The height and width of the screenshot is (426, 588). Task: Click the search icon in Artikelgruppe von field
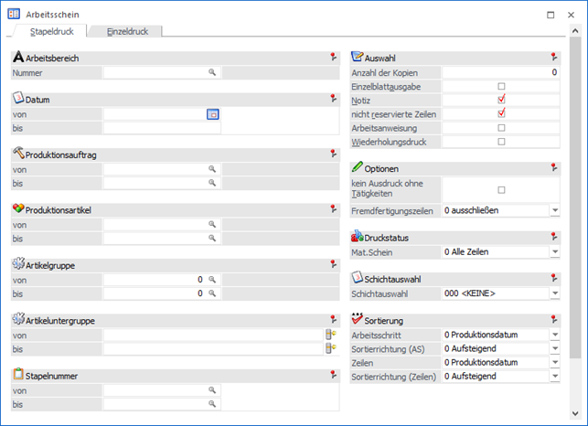coord(211,279)
